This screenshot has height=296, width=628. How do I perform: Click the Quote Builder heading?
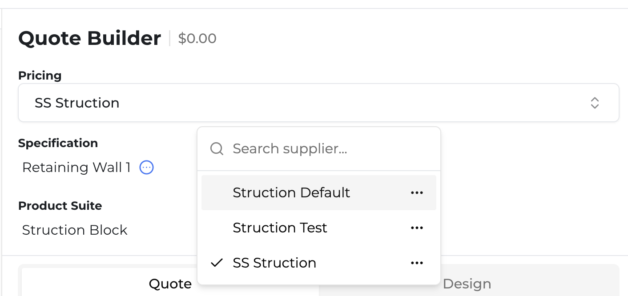click(89, 38)
